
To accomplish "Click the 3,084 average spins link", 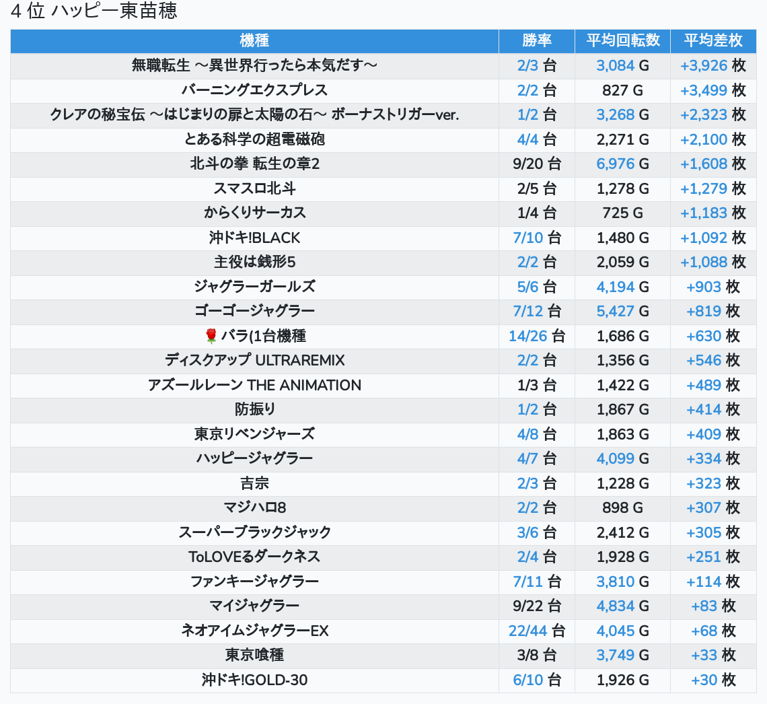I will (615, 65).
